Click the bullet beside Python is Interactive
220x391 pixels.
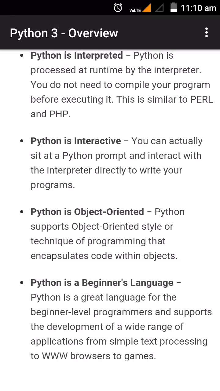22,141
